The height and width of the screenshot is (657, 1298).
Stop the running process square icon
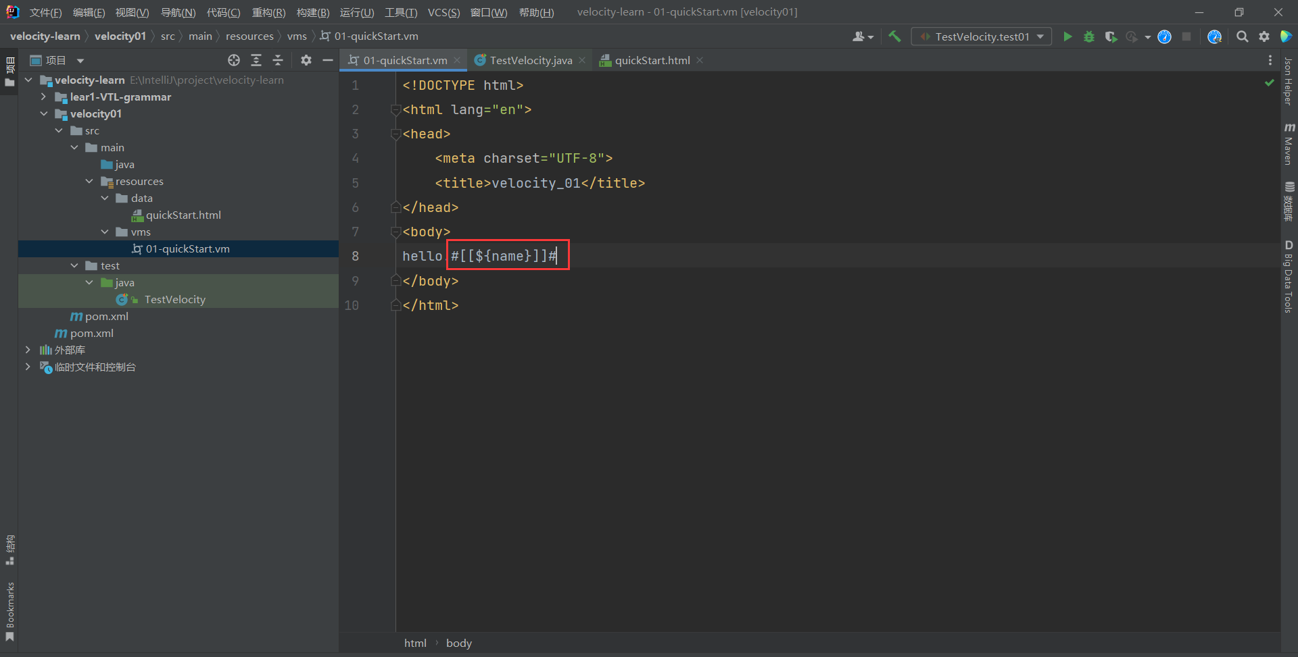pos(1186,36)
